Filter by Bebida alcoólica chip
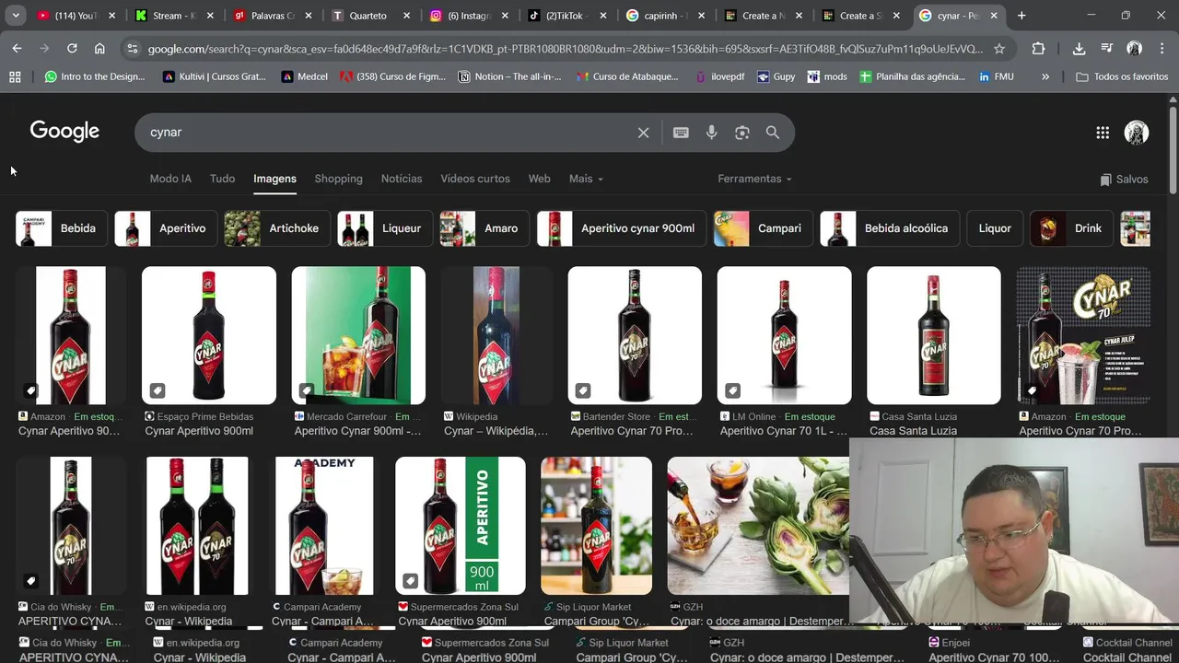 coord(890,228)
